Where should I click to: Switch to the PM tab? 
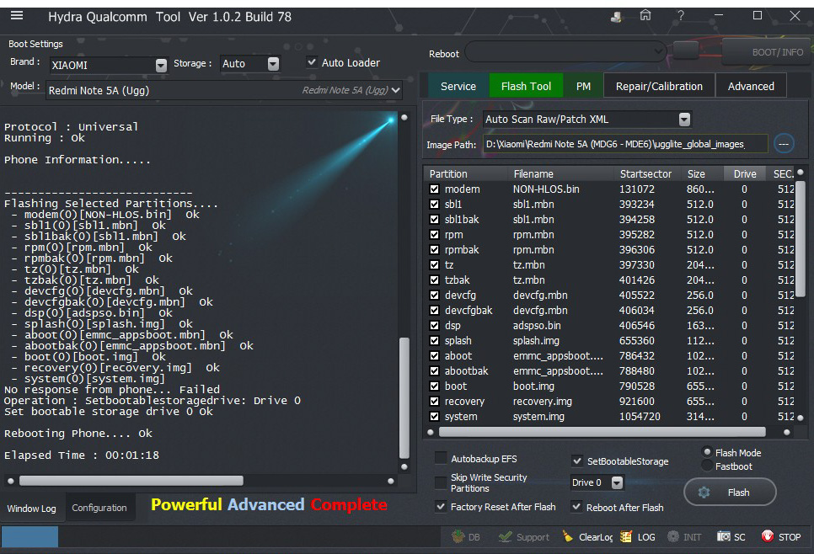tap(583, 86)
